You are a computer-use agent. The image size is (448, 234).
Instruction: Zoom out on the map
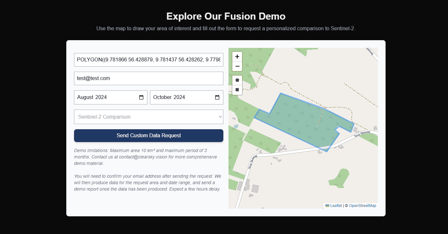(237, 66)
